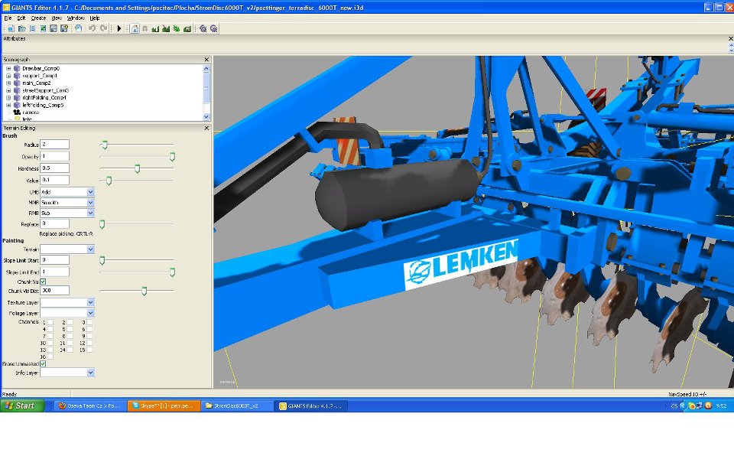Screen dimensions: 734x469
Task: Open the Create menu
Action: point(38,18)
